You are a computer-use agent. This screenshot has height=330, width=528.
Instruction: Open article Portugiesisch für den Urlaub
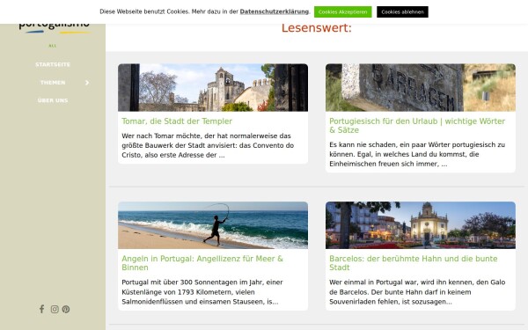click(x=417, y=126)
